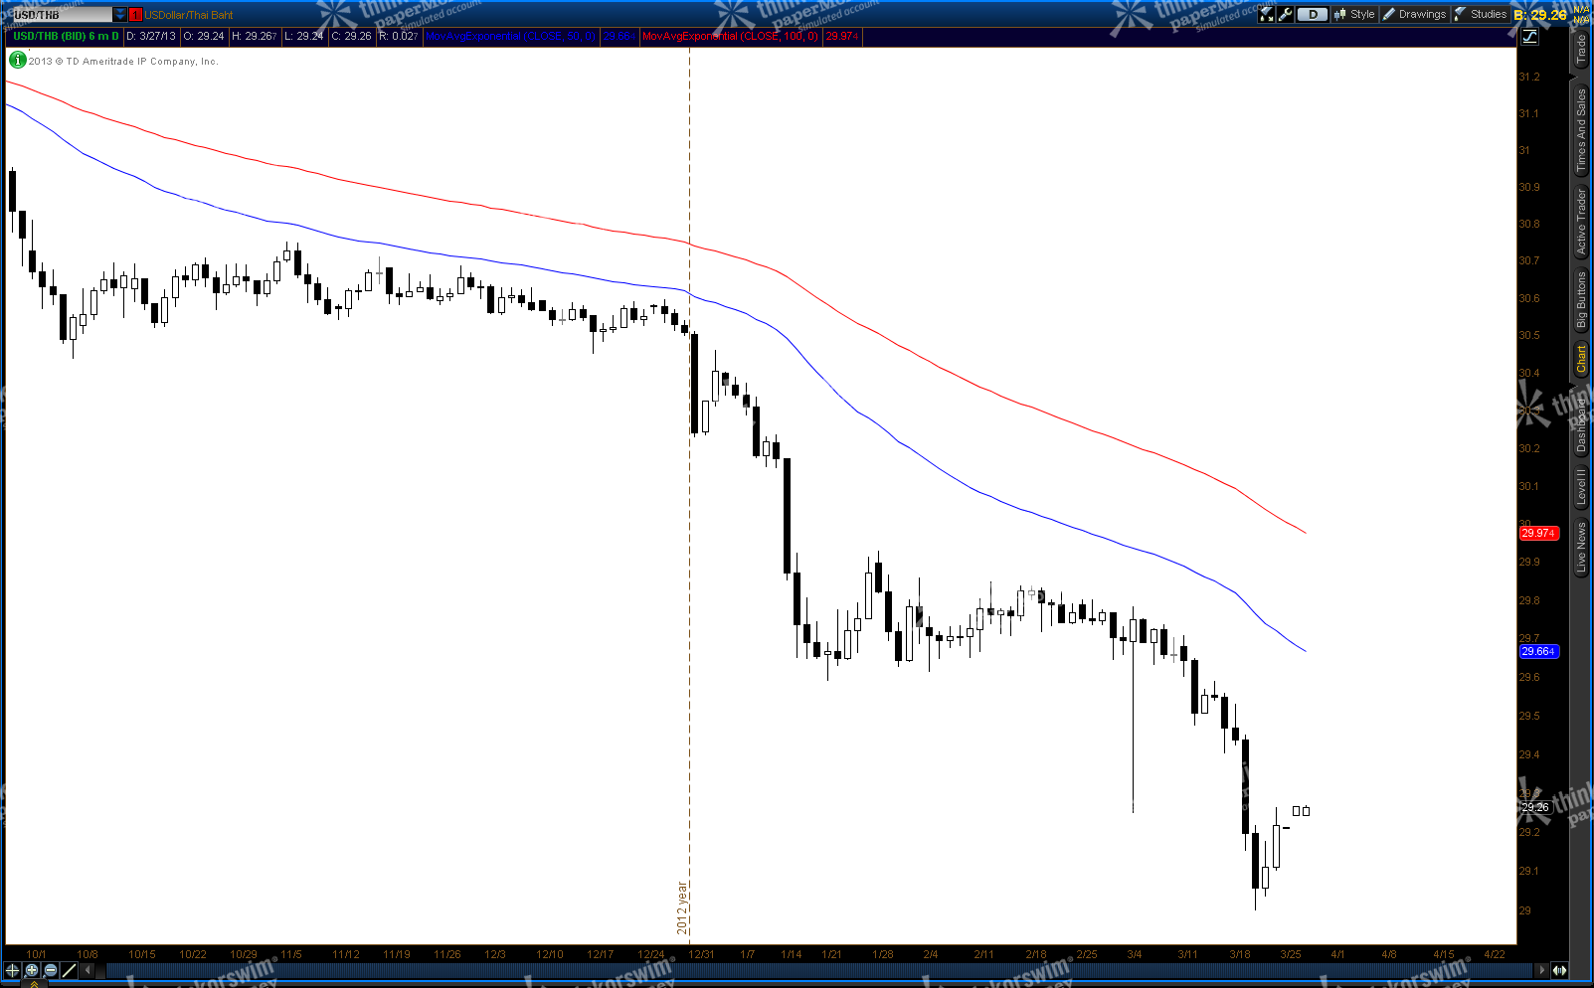Click the scroll right arrow on time scrollbar
This screenshot has width=1594, height=988.
1542,970
